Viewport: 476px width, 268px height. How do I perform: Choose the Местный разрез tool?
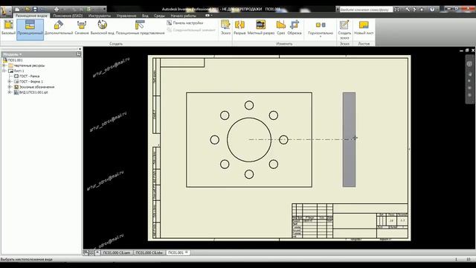coord(261,28)
